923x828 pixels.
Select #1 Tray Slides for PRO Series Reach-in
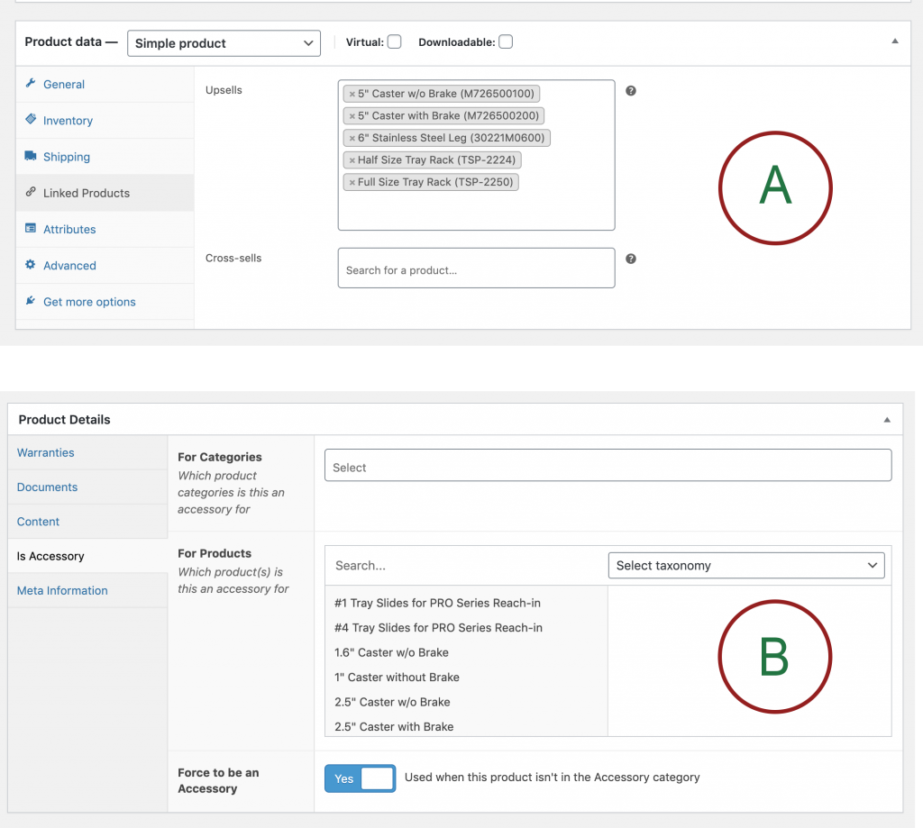click(x=437, y=604)
